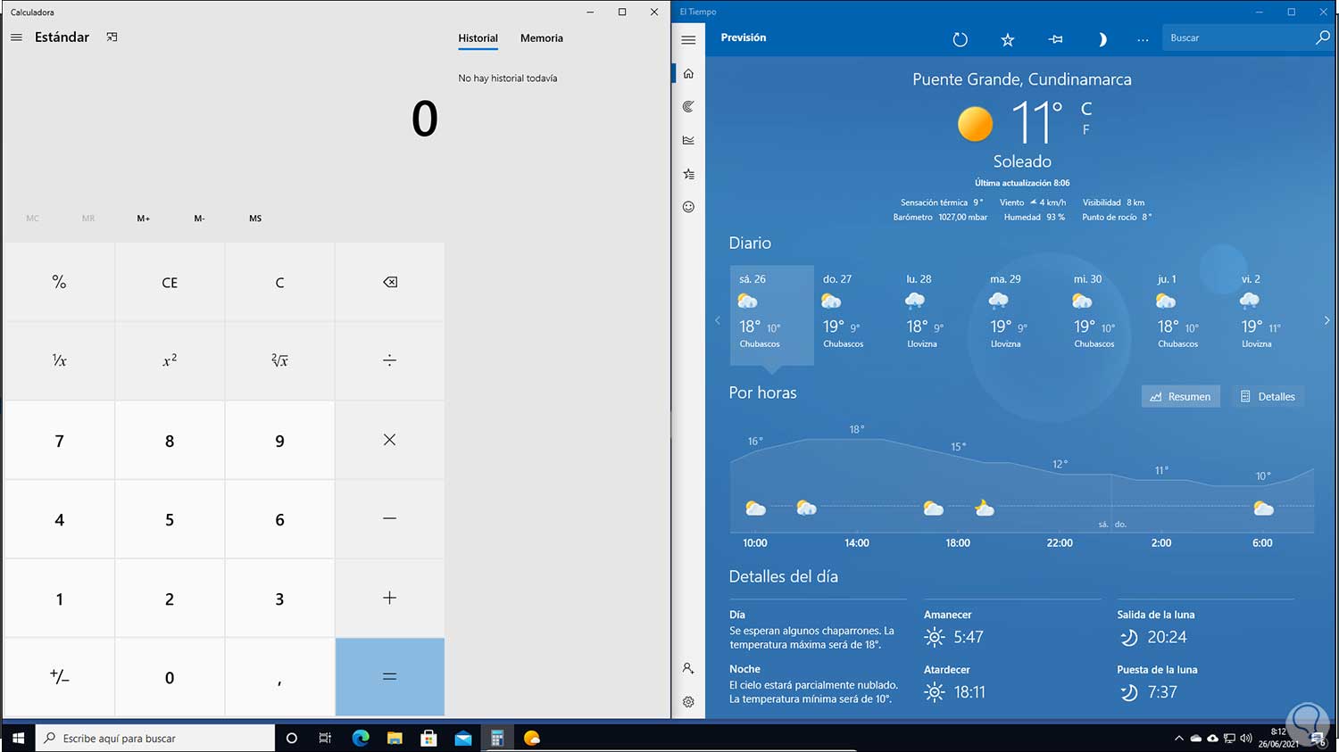Refresh the weather forecast

click(x=960, y=39)
